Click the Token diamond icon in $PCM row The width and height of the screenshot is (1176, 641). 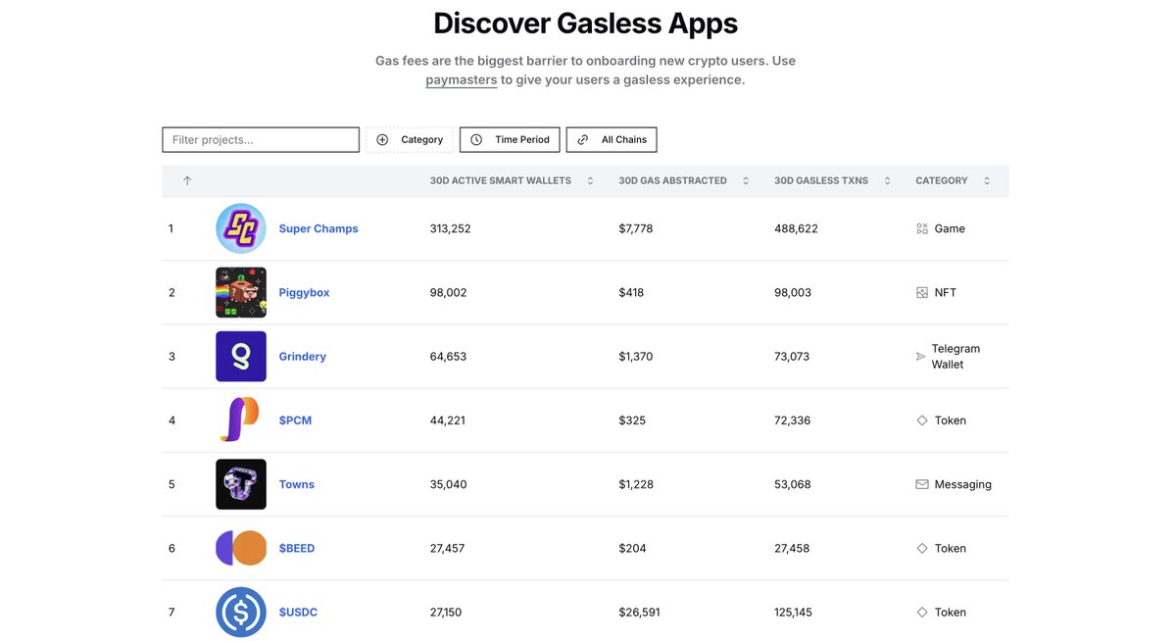(x=922, y=420)
